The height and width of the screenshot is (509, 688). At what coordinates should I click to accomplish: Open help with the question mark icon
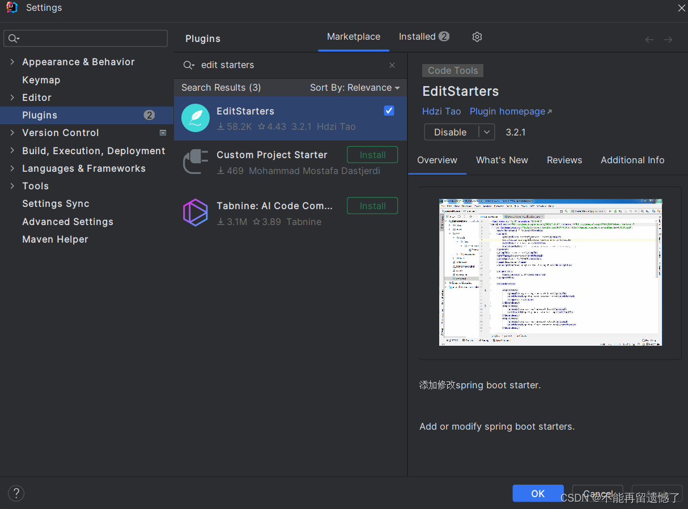16,493
